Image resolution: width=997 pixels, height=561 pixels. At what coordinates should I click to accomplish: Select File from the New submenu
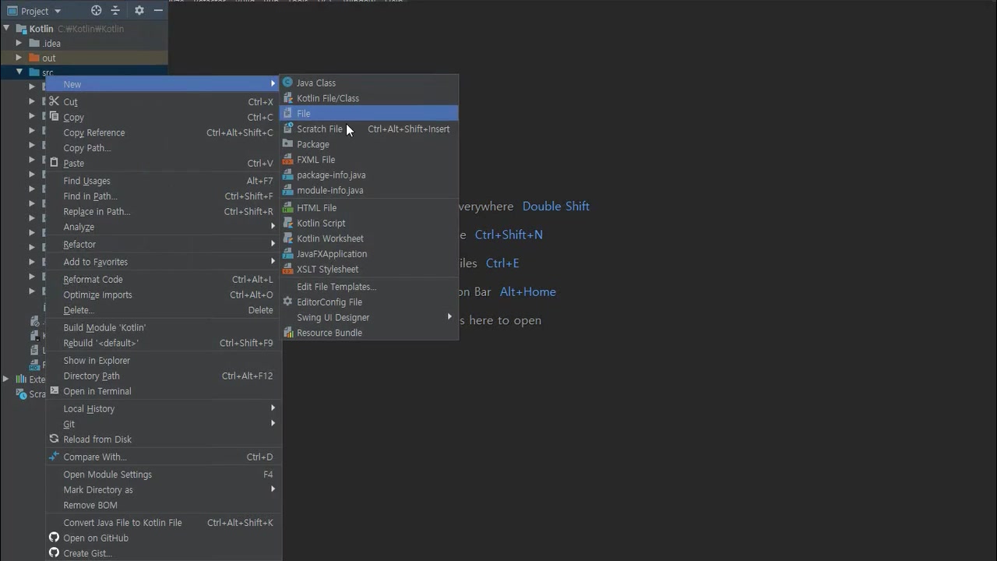click(303, 114)
